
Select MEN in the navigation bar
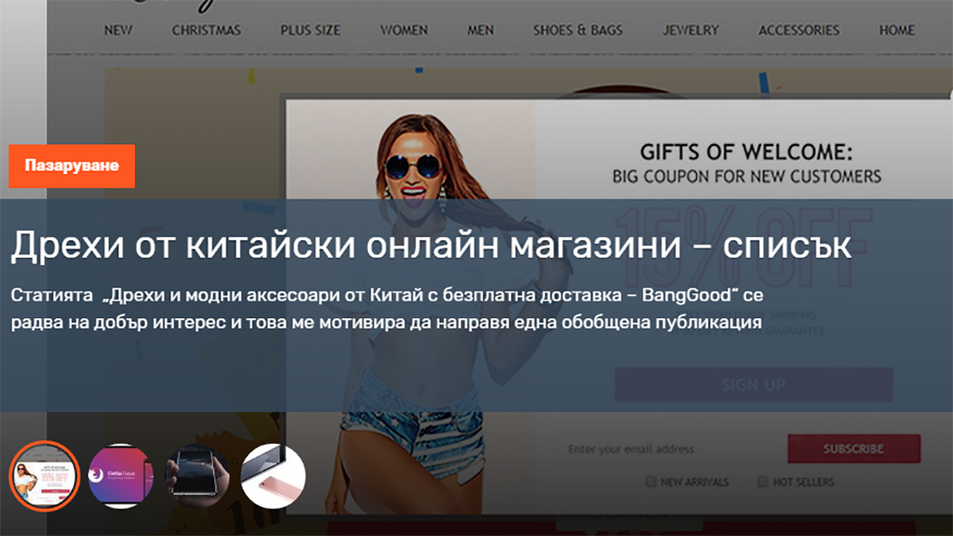[x=480, y=30]
